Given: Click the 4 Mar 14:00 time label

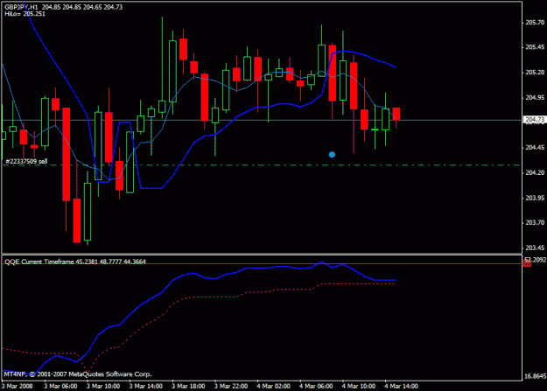Looking at the screenshot, I should pyautogui.click(x=401, y=386).
